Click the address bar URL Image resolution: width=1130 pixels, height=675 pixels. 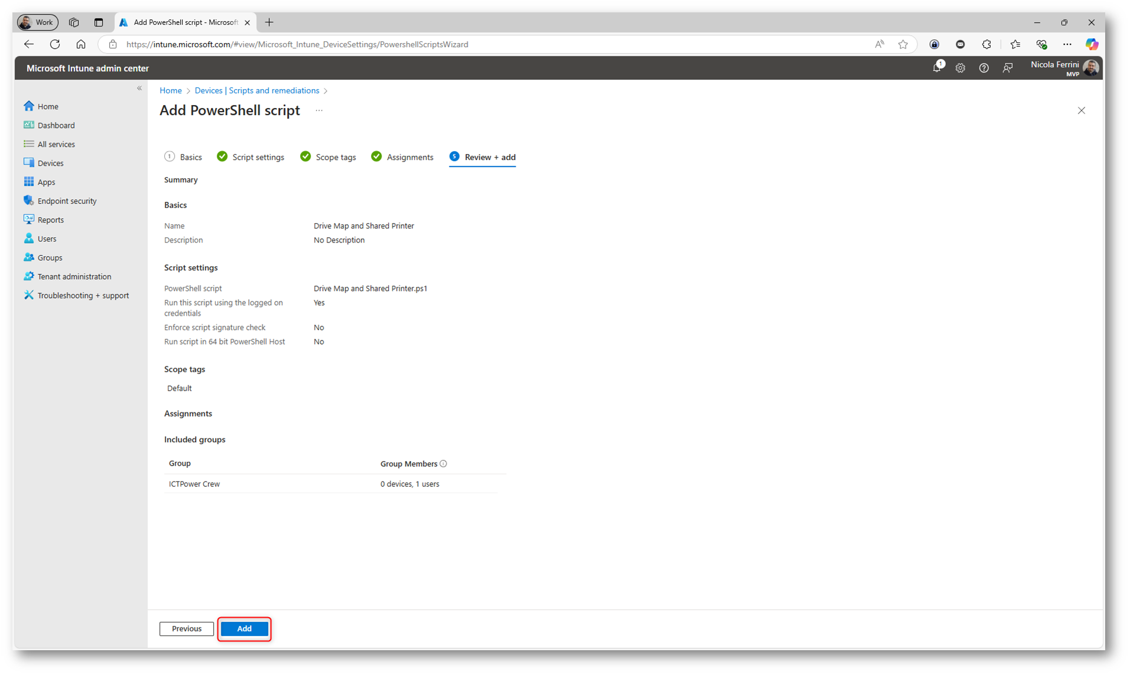tap(297, 44)
